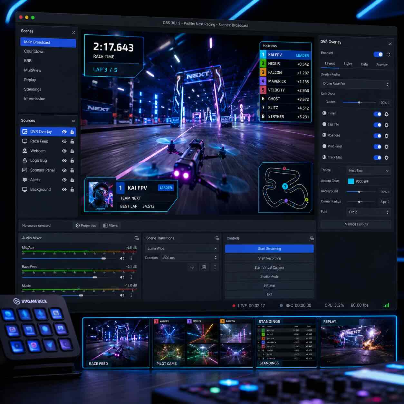Open Mic/Aux channel options menu
Image resolution: width=404 pixels, height=404 pixels.
coord(131,258)
